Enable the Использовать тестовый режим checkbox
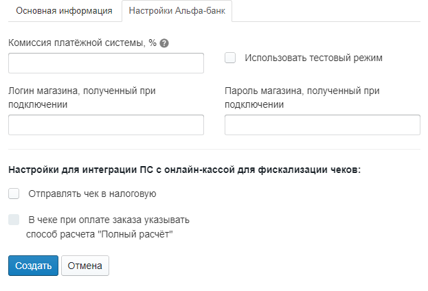Screen dimensions: 428x291 point(230,58)
